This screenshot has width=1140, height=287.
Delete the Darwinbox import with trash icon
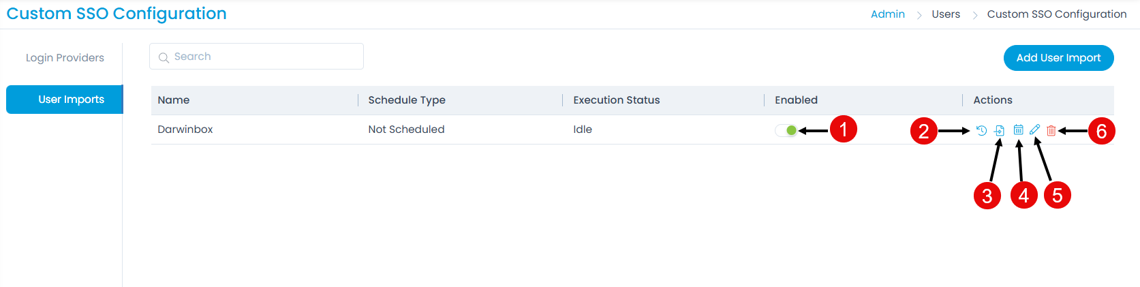click(x=1051, y=130)
